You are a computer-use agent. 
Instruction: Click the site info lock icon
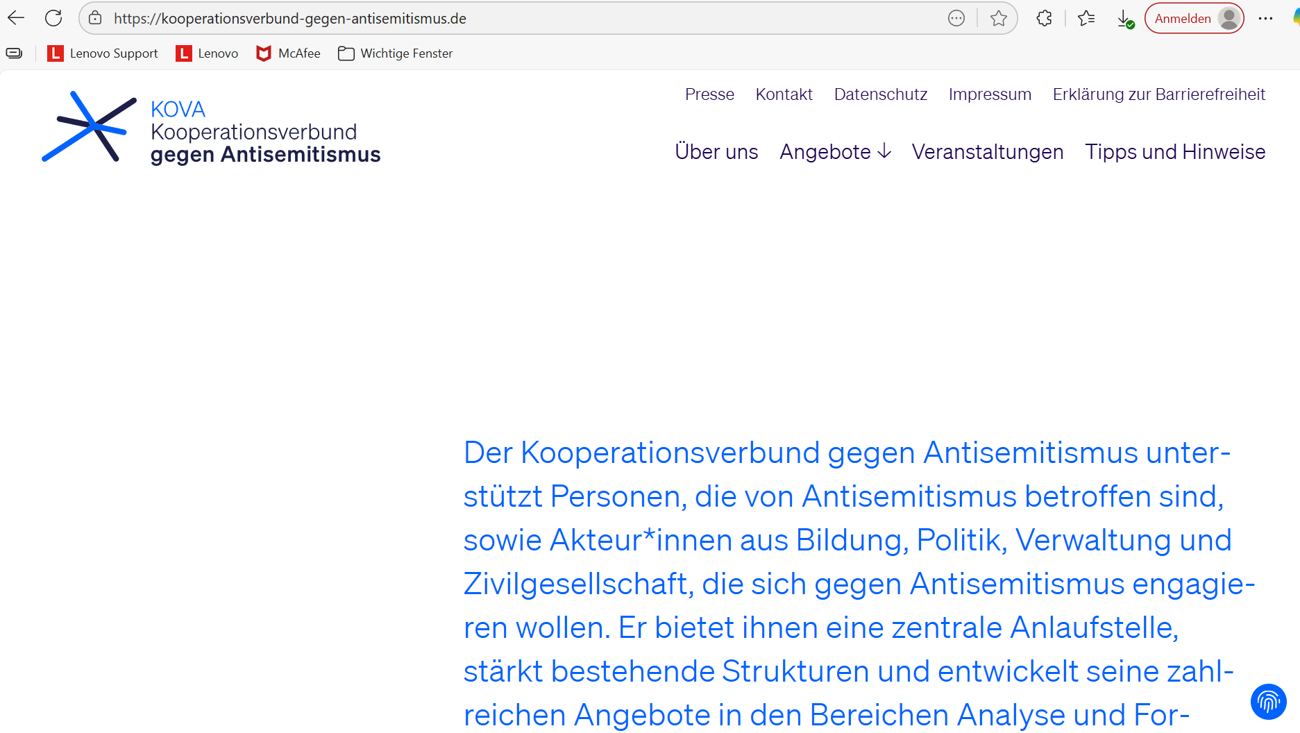(x=96, y=18)
